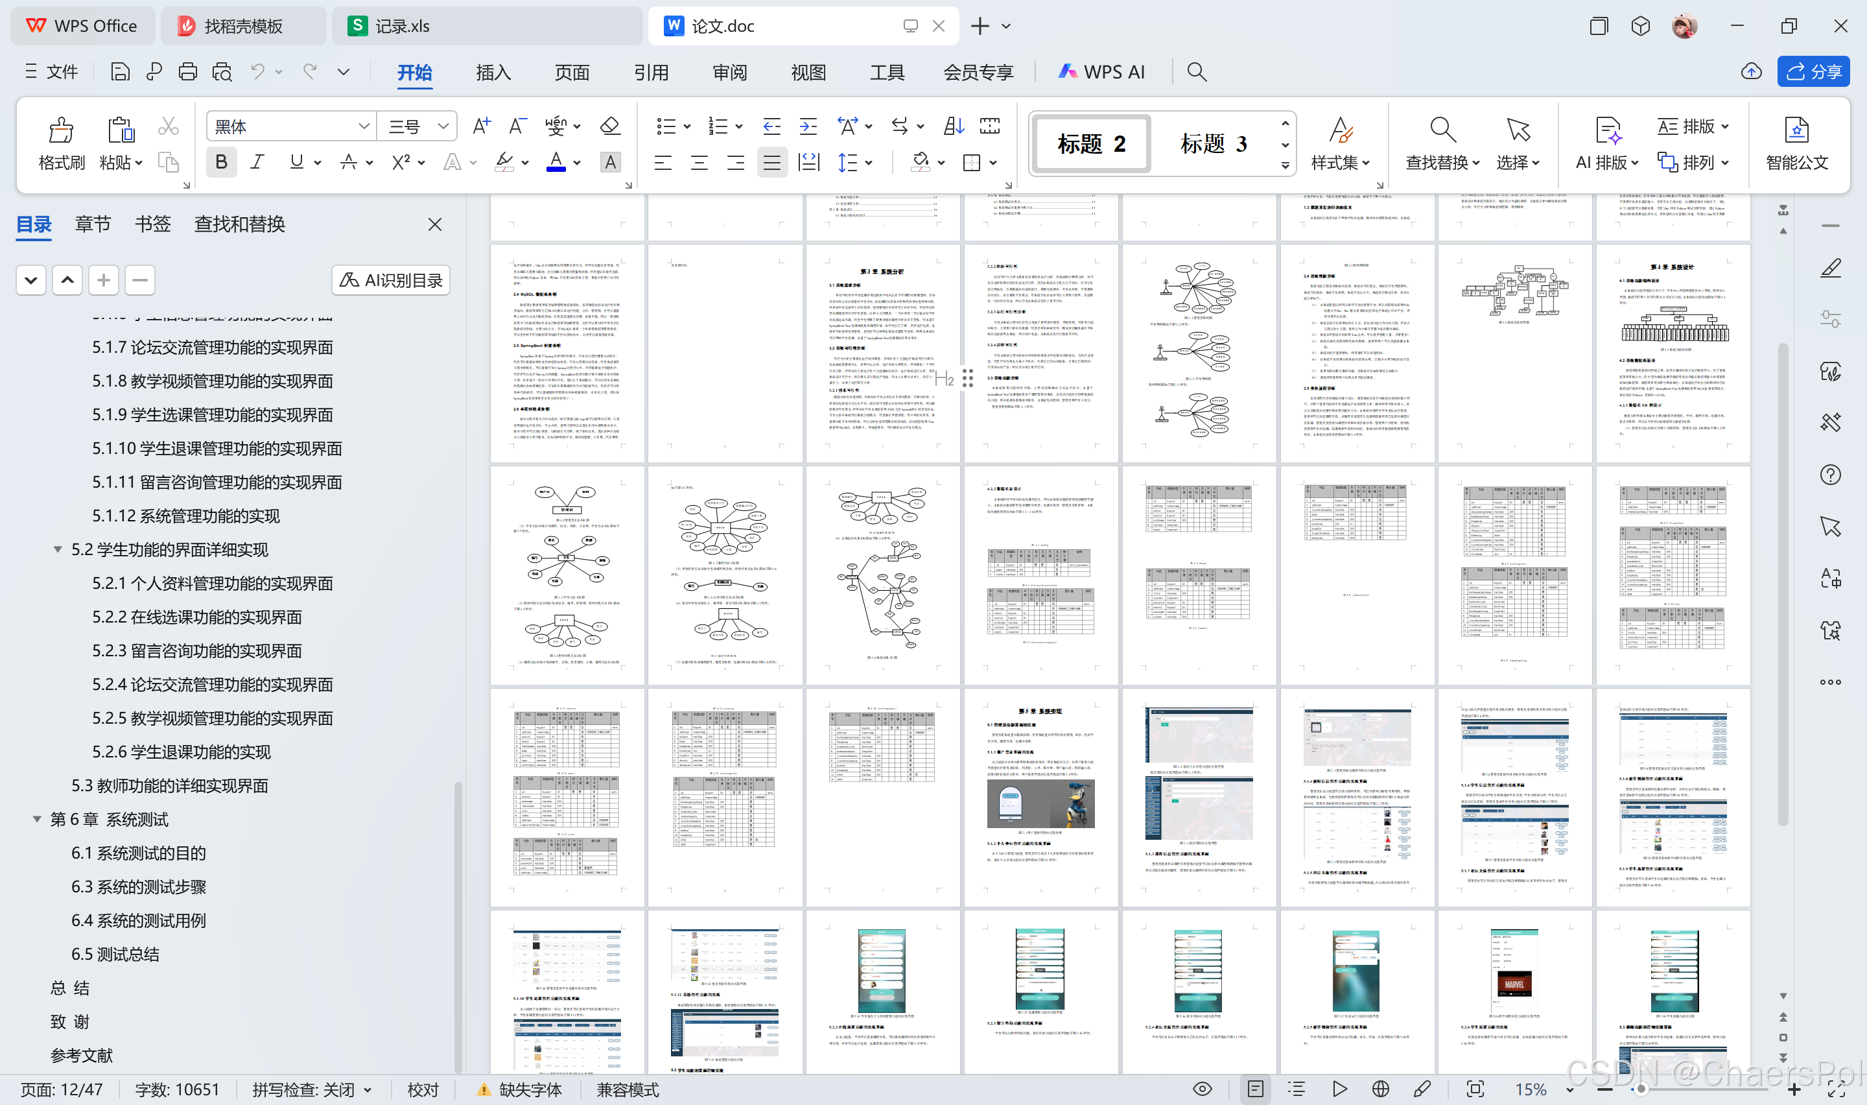
Task: Click the pen edit icon in right sidebar
Action: tap(1831, 268)
